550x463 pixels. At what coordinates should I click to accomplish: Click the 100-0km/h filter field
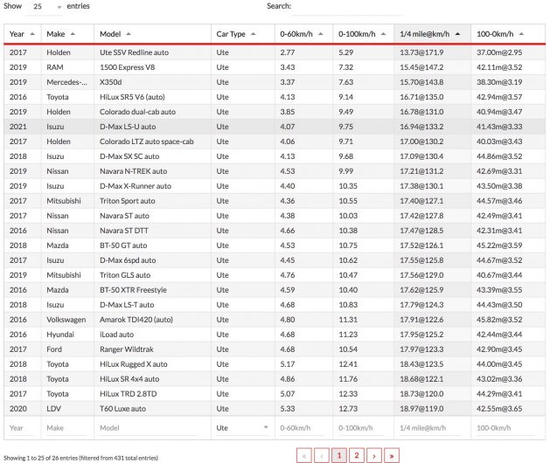[505, 427]
